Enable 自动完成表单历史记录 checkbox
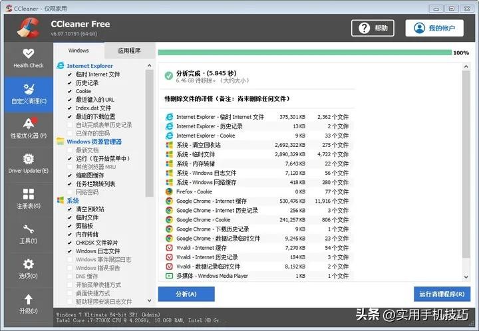This screenshot has width=479, height=331. point(70,125)
